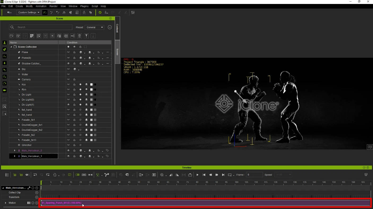
Task: Click the white color swatch for Key light
Action: [x=91, y=85]
